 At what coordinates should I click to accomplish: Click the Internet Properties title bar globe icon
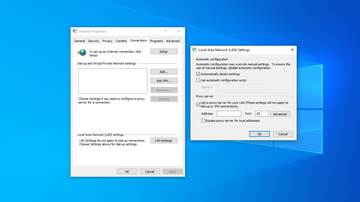[75, 31]
